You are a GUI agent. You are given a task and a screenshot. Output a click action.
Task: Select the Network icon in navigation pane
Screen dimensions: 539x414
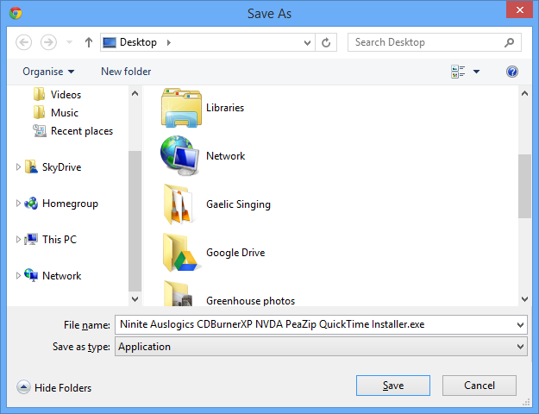[x=31, y=275]
